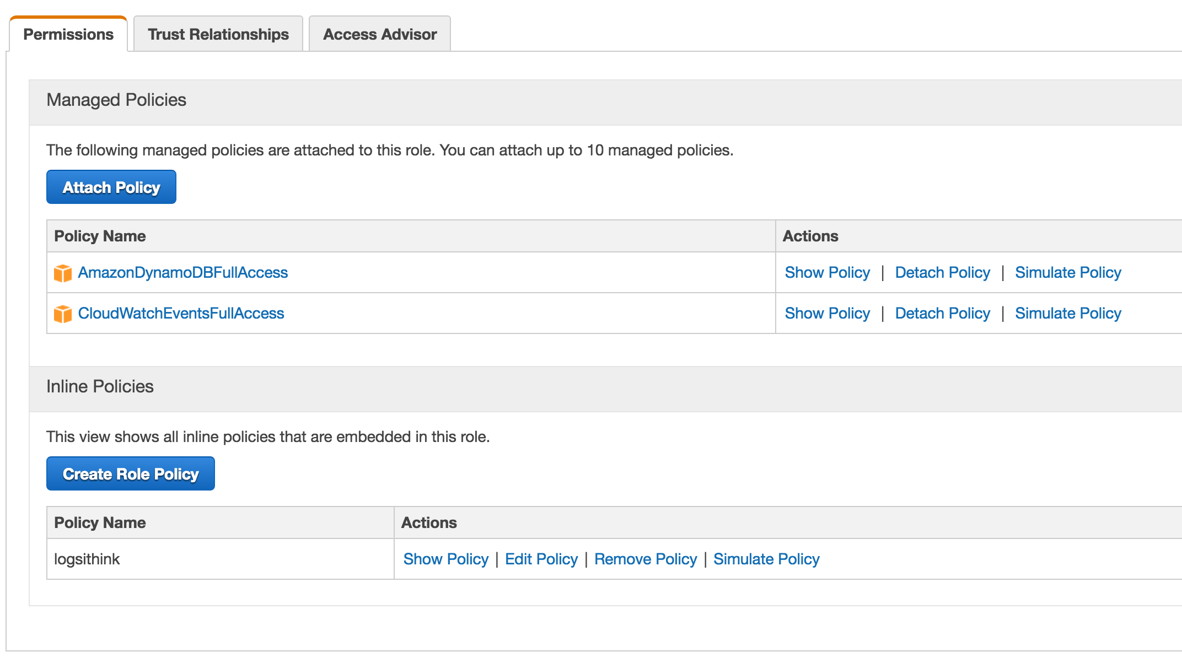Remove Policy for logsithink
The width and height of the screenshot is (1182, 668).
click(x=646, y=559)
